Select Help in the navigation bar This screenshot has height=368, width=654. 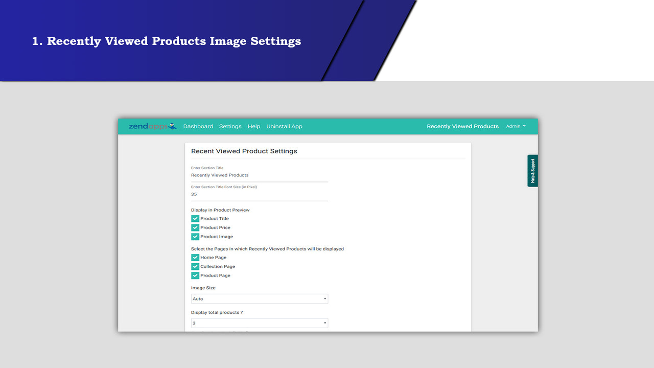[x=254, y=126]
